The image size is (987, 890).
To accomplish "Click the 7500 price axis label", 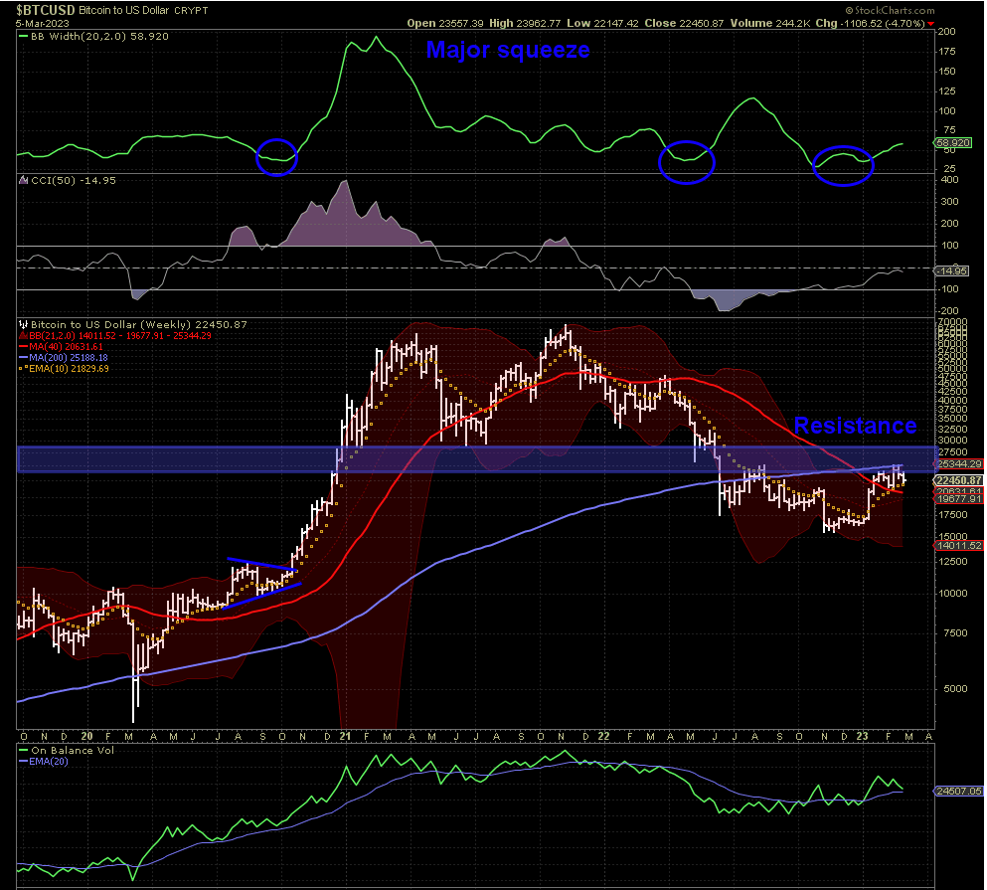I will point(955,633).
